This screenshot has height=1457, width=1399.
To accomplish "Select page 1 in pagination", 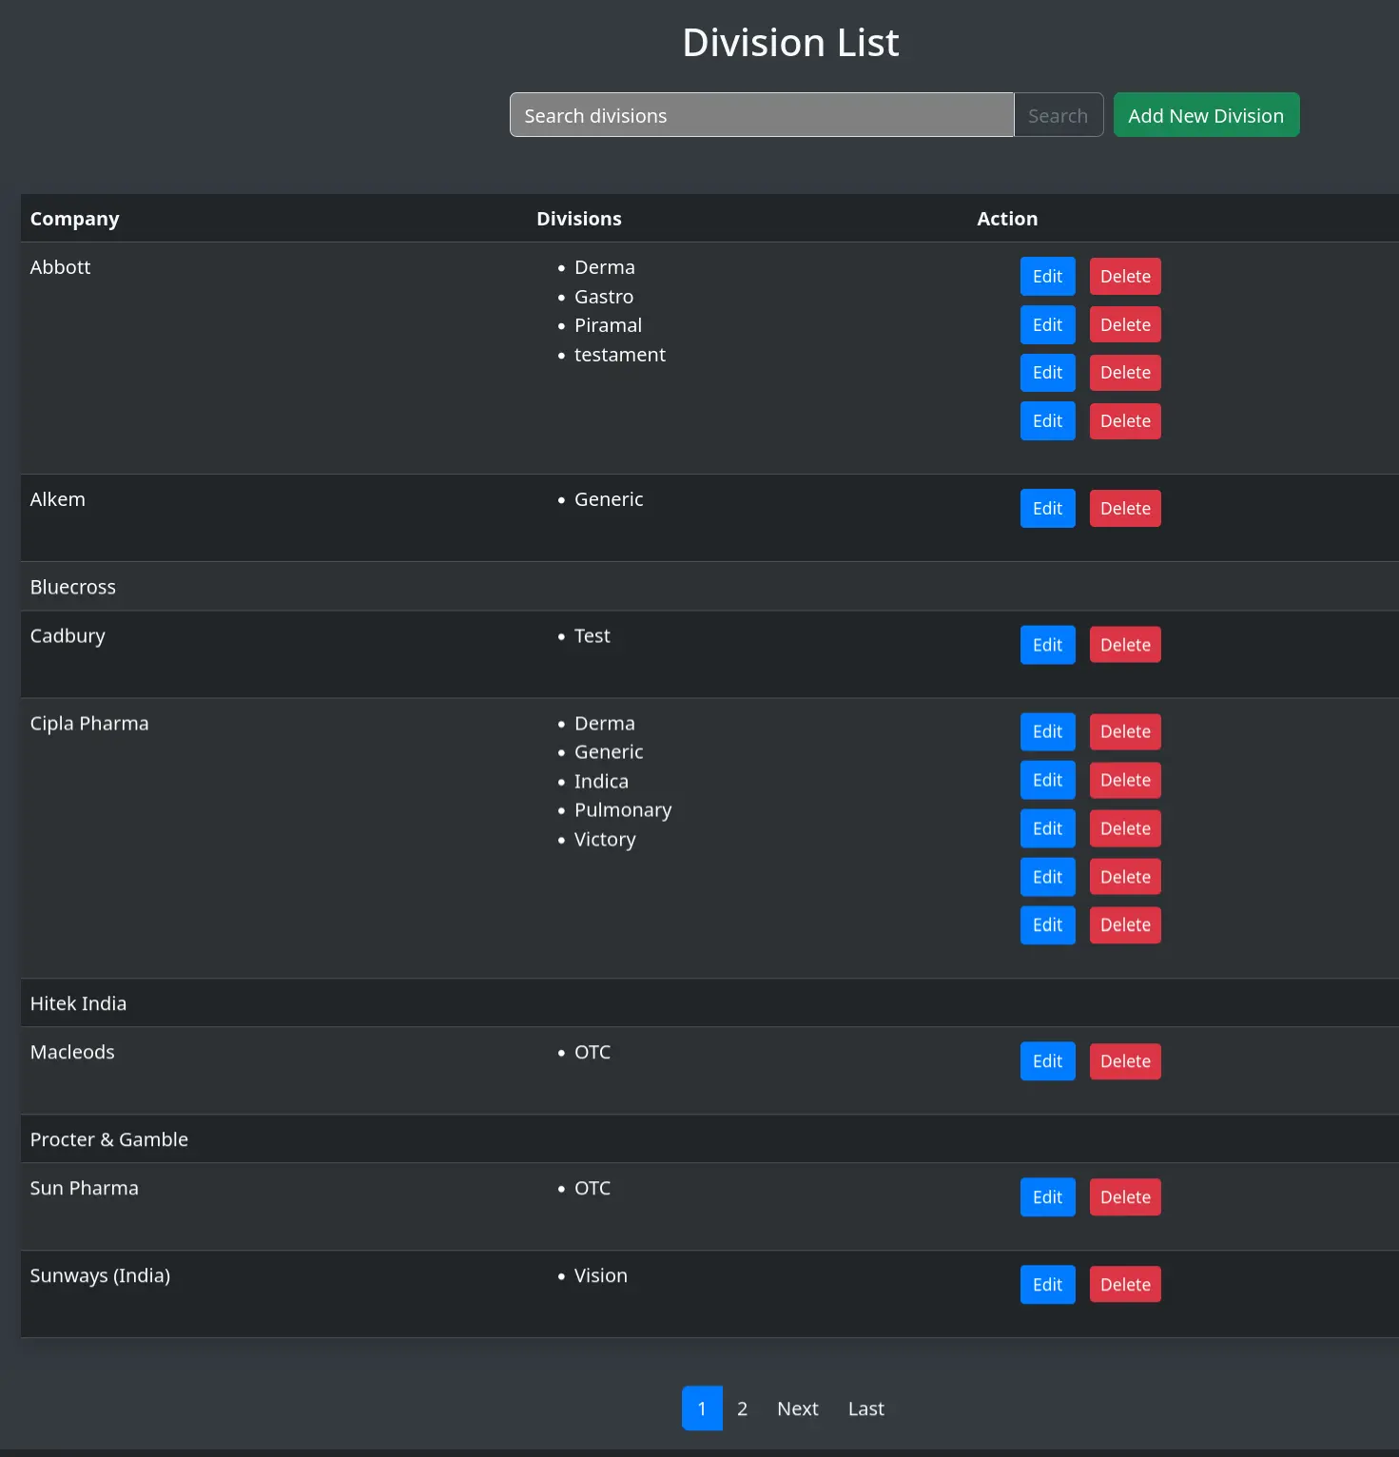I will coord(702,1408).
